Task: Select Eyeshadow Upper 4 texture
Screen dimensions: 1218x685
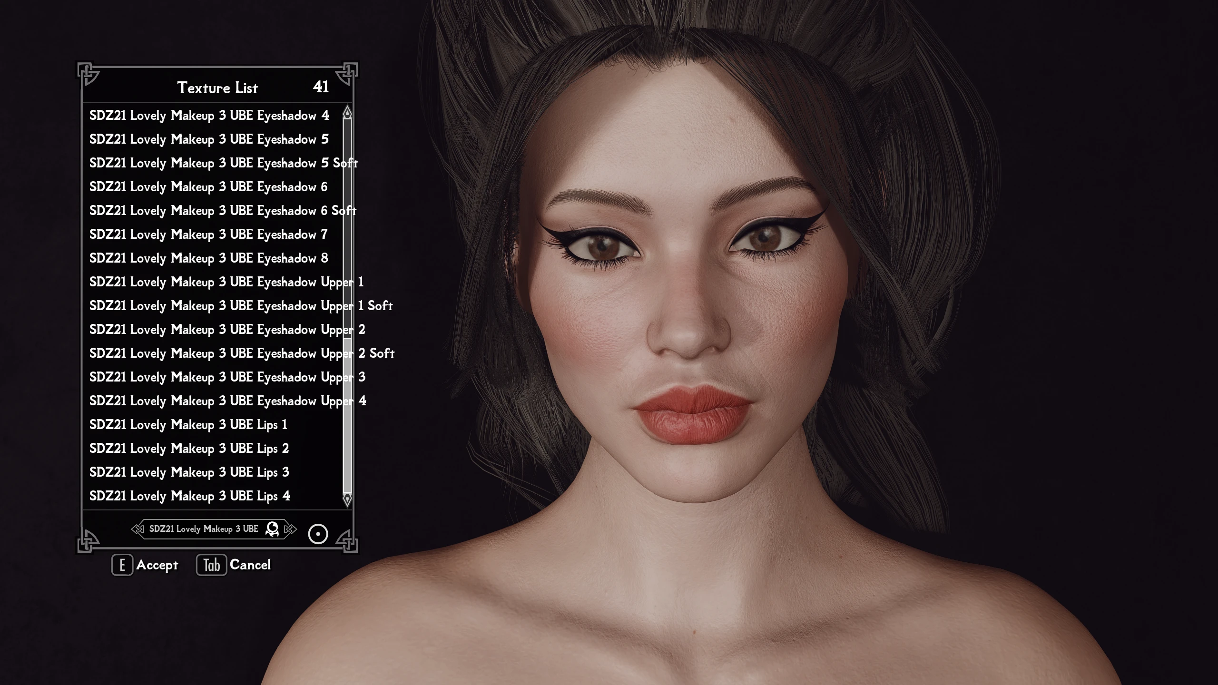Action: (x=228, y=401)
